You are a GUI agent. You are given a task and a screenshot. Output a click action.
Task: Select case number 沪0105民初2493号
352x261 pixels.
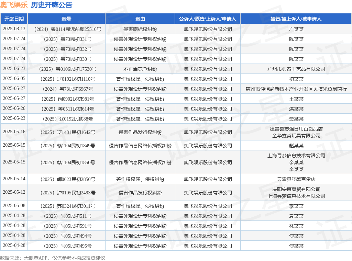[x=68, y=193]
